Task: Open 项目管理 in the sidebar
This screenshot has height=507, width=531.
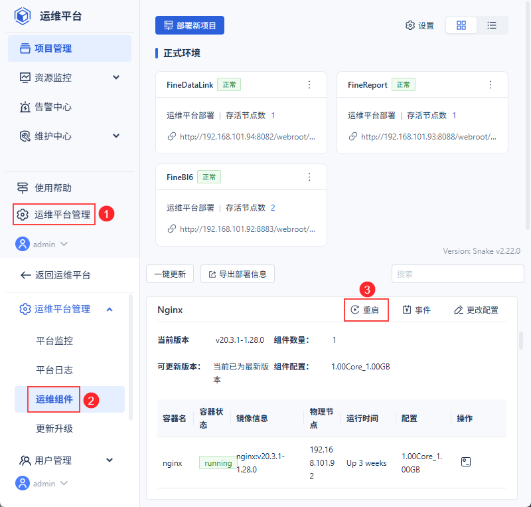Action: (70, 49)
